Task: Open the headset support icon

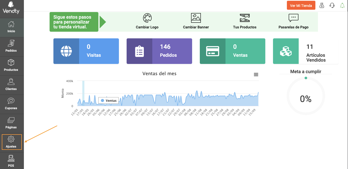Action: [332, 5]
